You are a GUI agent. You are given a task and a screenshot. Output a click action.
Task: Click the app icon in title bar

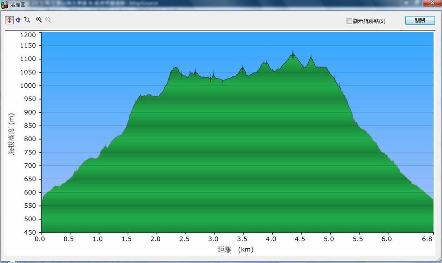4,4
